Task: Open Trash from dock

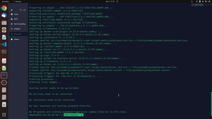Action: pos(4,104)
